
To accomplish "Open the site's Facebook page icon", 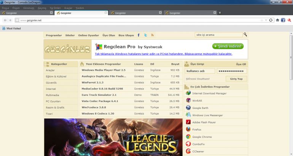I will point(139,35).
